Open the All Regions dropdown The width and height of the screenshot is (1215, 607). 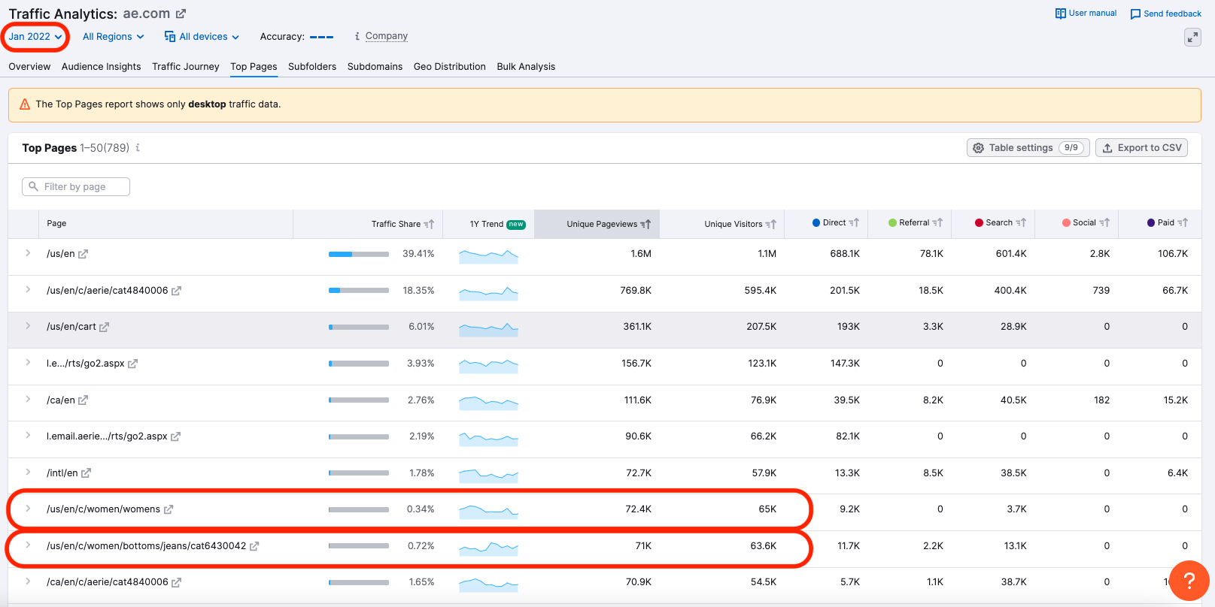[113, 37]
